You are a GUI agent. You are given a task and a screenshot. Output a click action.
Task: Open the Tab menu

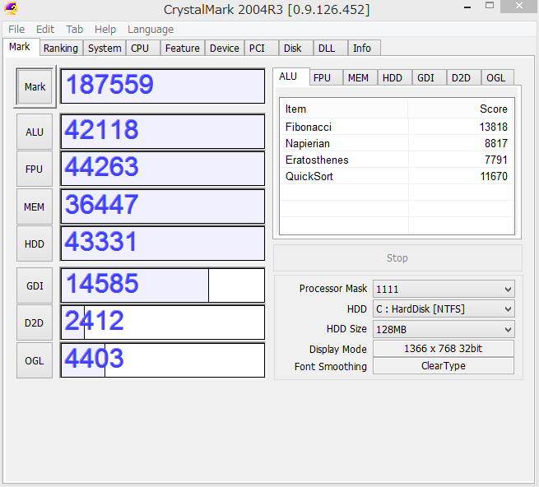pos(75,30)
